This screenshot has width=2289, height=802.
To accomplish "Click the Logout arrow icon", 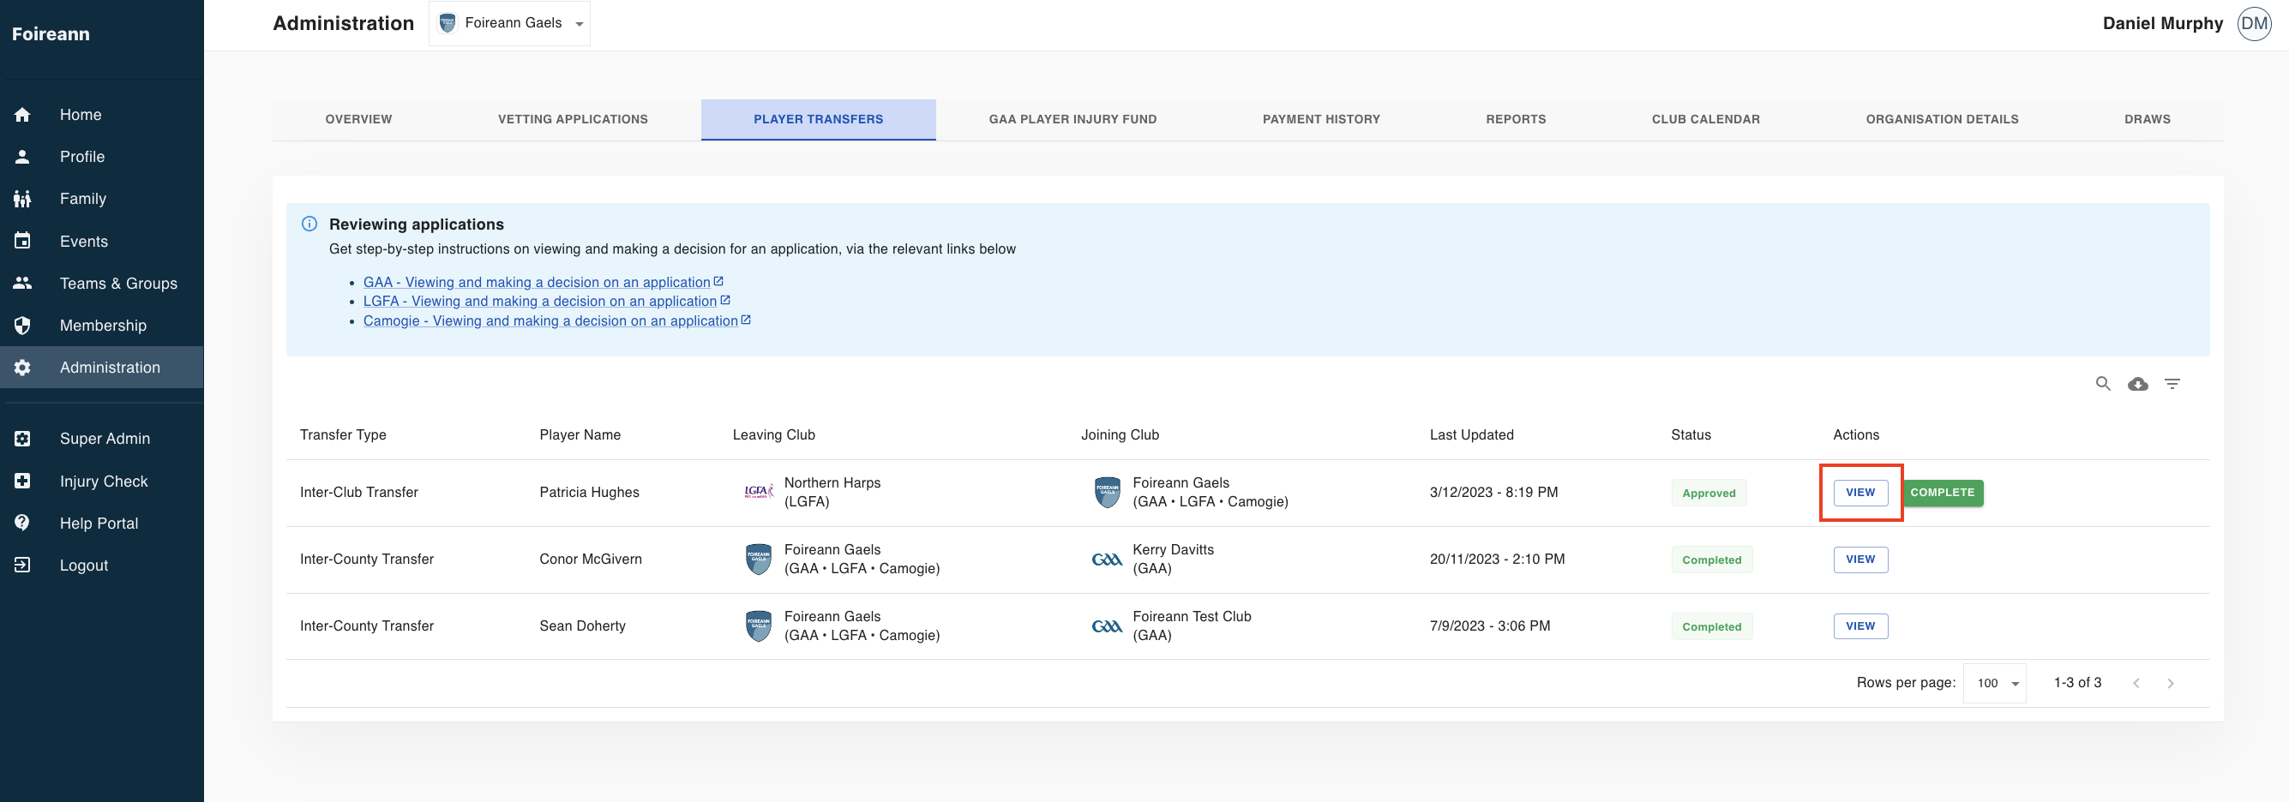I will 22,565.
